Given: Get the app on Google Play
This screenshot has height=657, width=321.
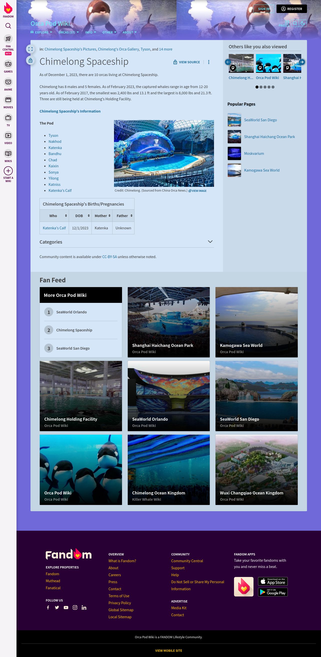Looking at the screenshot, I should (273, 592).
